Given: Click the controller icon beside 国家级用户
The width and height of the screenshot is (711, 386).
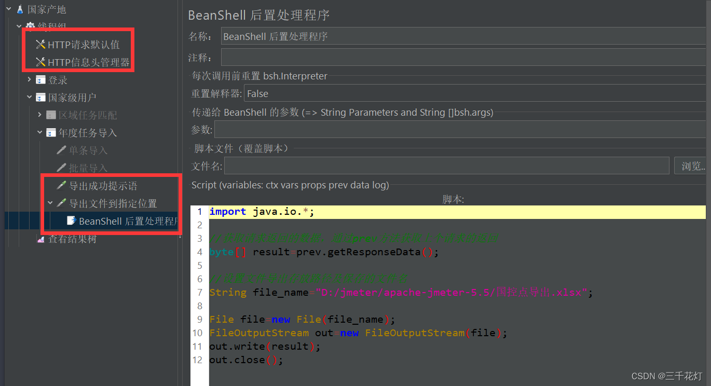Looking at the screenshot, I should click(40, 98).
